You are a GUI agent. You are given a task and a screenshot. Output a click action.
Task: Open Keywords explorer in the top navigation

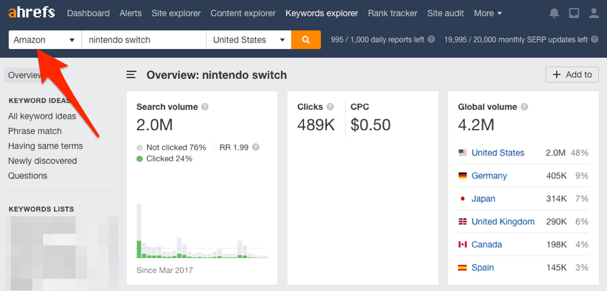click(322, 13)
